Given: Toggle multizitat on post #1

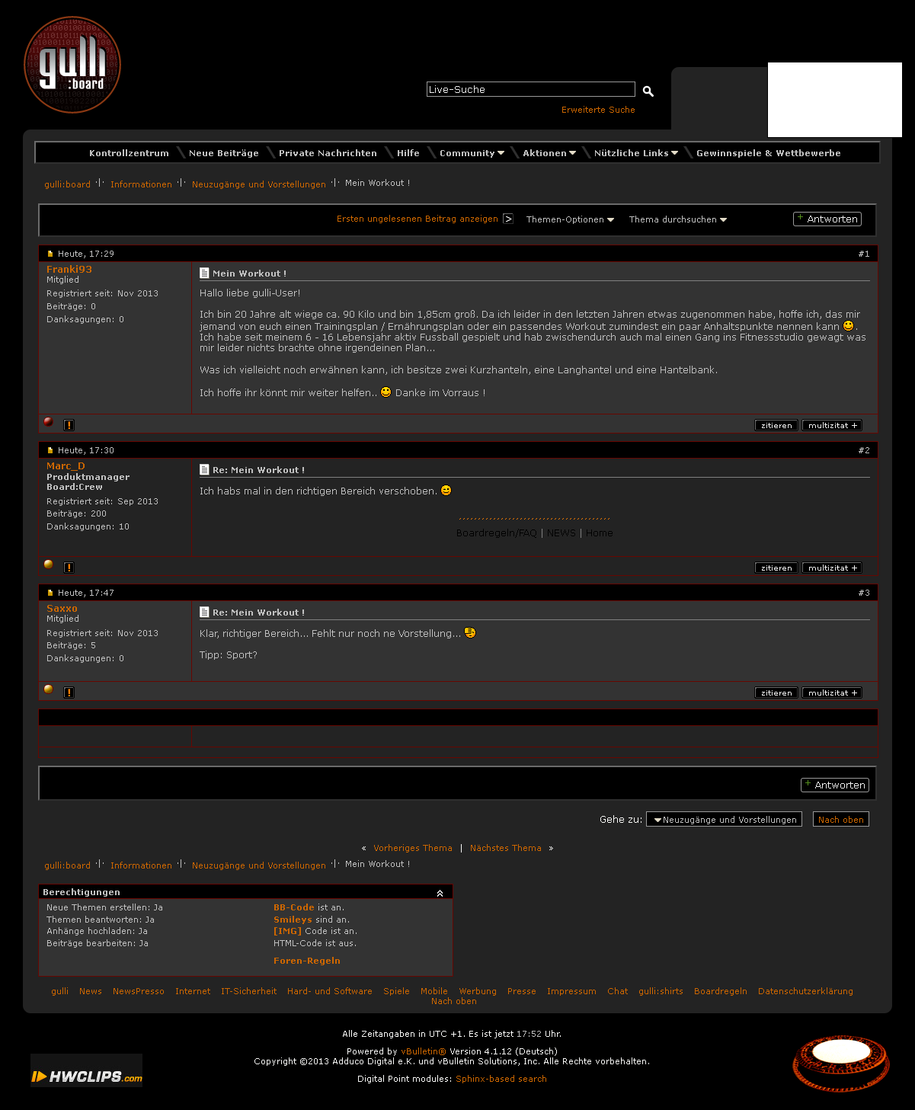Looking at the screenshot, I should click(832, 426).
